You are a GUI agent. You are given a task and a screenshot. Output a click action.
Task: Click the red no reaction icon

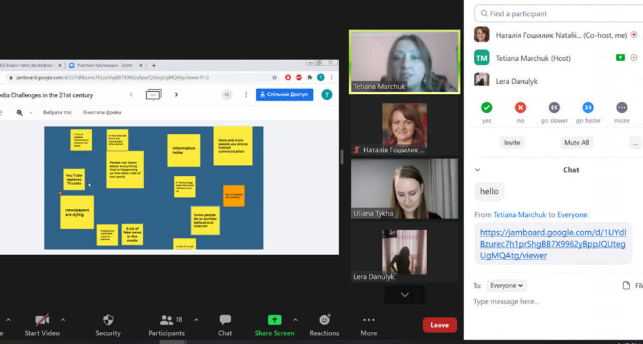tap(520, 107)
